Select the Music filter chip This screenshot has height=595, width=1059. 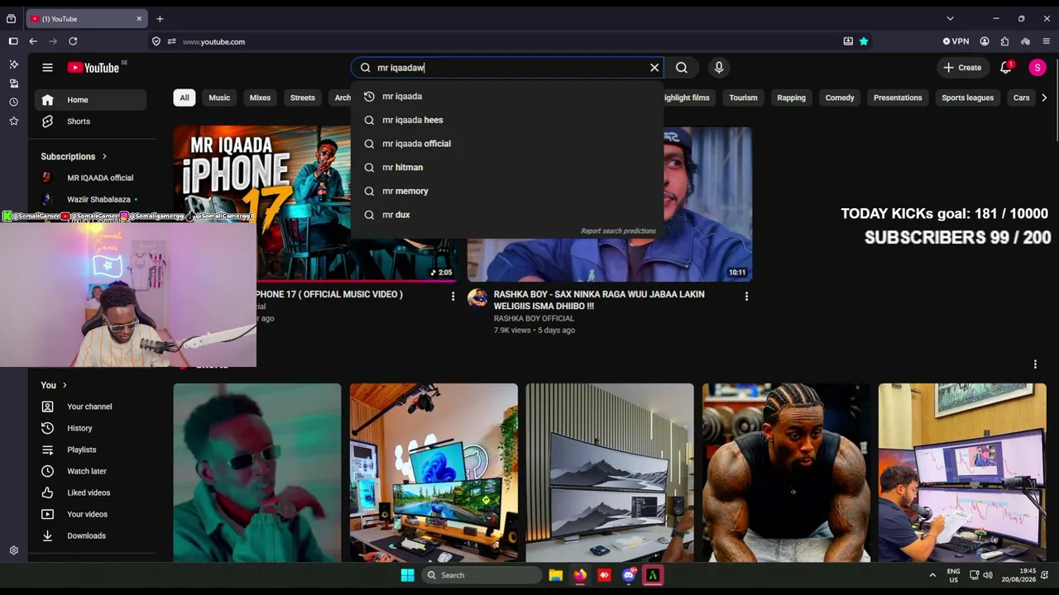point(219,98)
